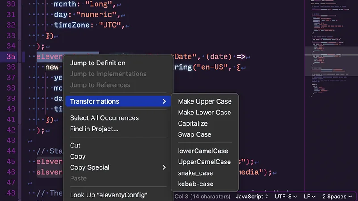Image resolution: width=358 pixels, height=201 pixels.
Task: Apply Make Upper Case transformation
Action: tap(205, 101)
